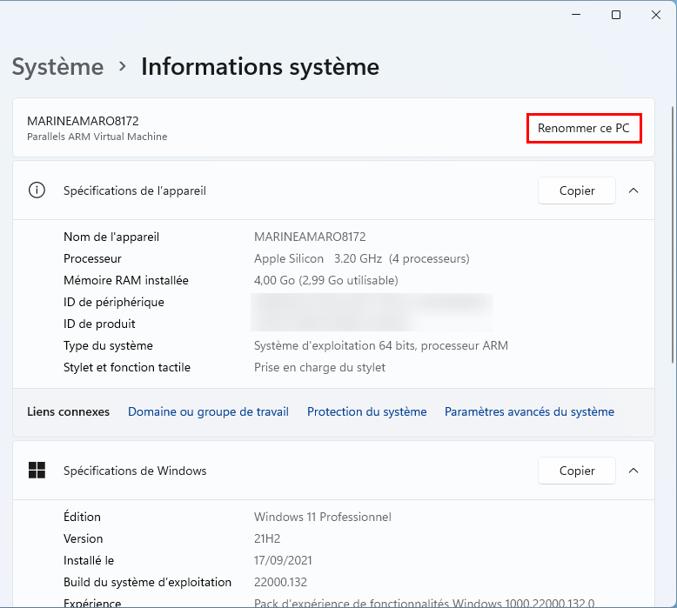The image size is (677, 608).
Task: Click the Type du système label
Action: tap(108, 345)
